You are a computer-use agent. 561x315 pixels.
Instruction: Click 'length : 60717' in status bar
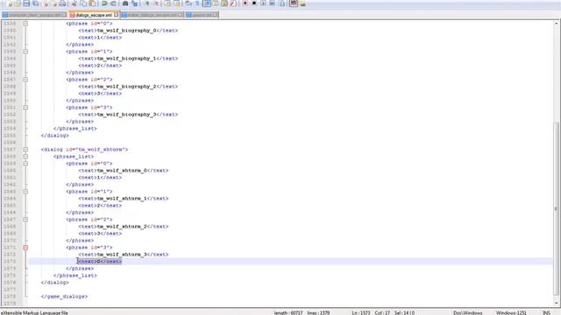click(288, 313)
